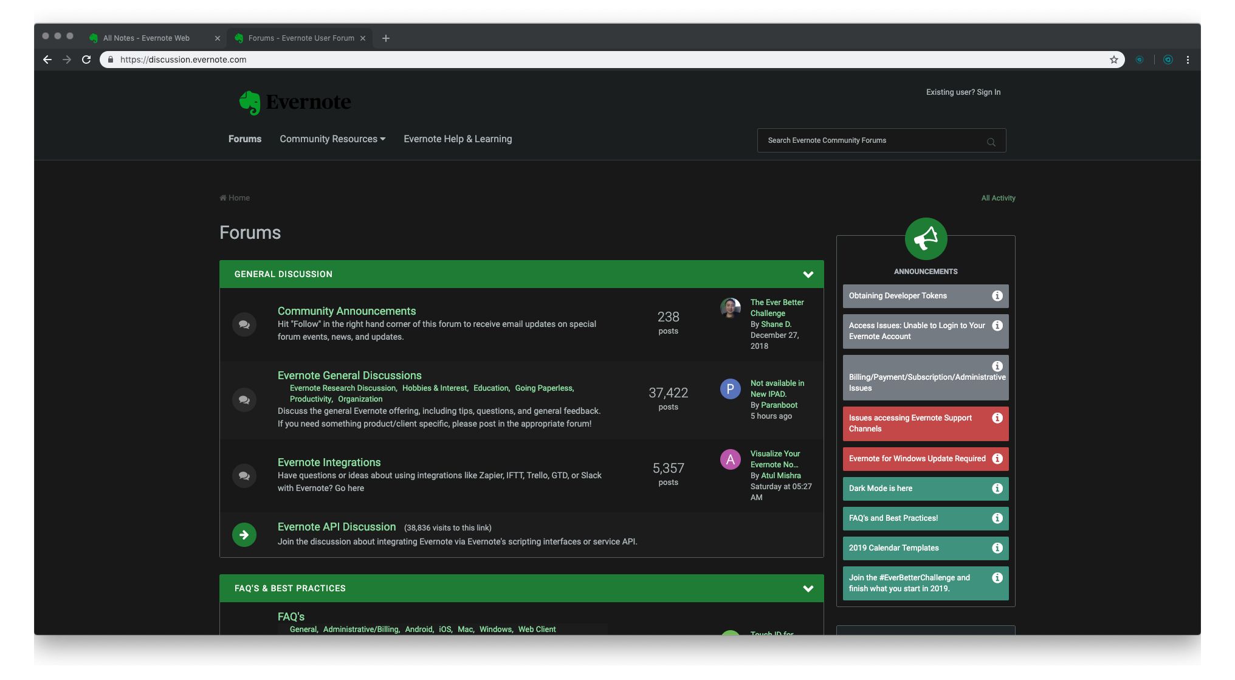Open Community Announcements forum
1235x680 pixels.
click(x=346, y=311)
